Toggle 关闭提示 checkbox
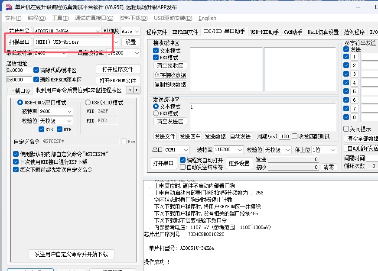This screenshot has height=271, width=378. coord(346,129)
